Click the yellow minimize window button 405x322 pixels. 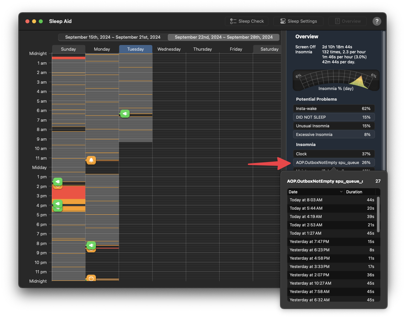34,21
